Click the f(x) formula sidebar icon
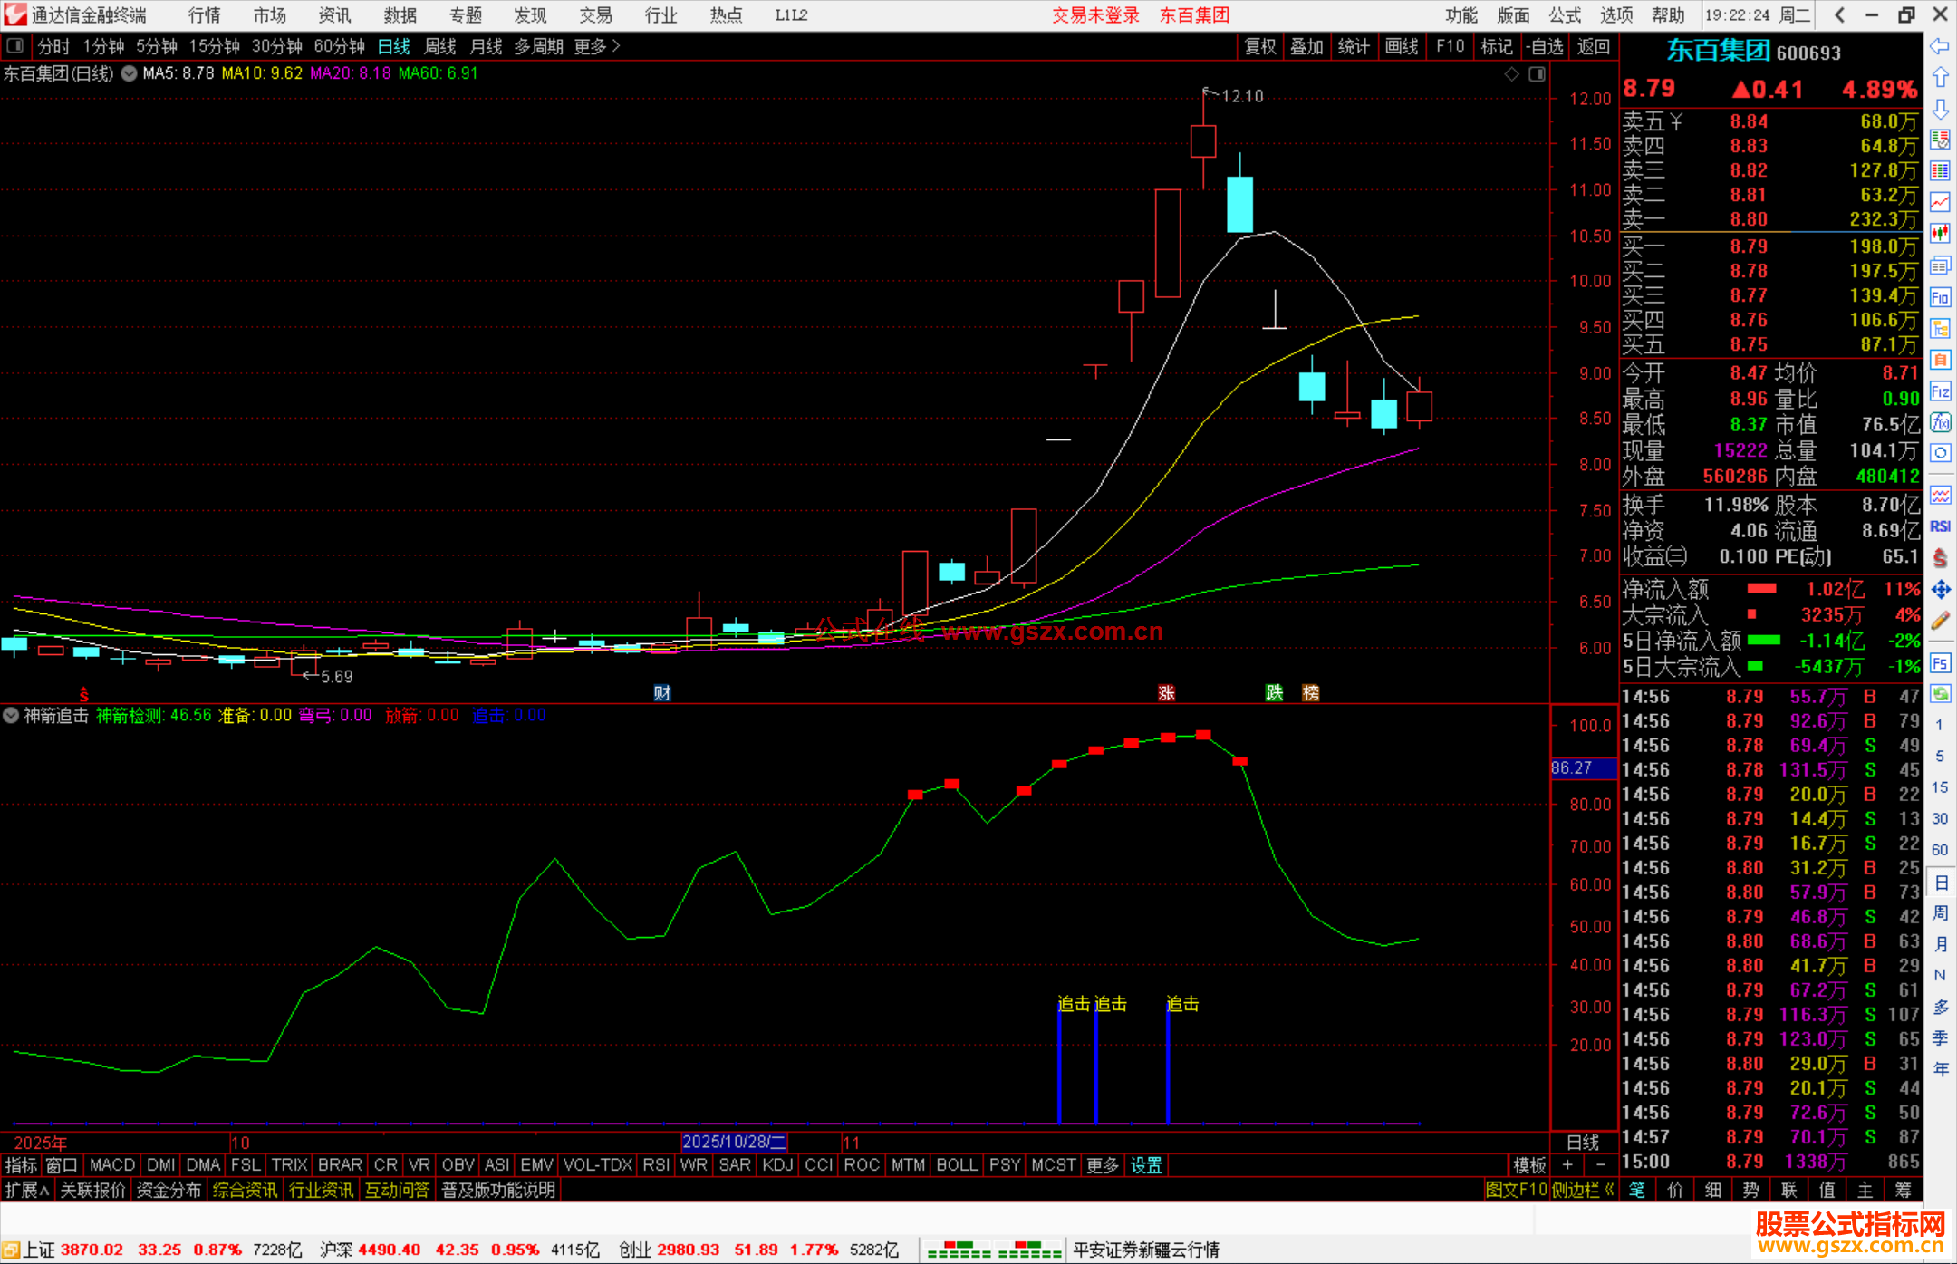Viewport: 1957px width, 1264px height. pos(1940,422)
